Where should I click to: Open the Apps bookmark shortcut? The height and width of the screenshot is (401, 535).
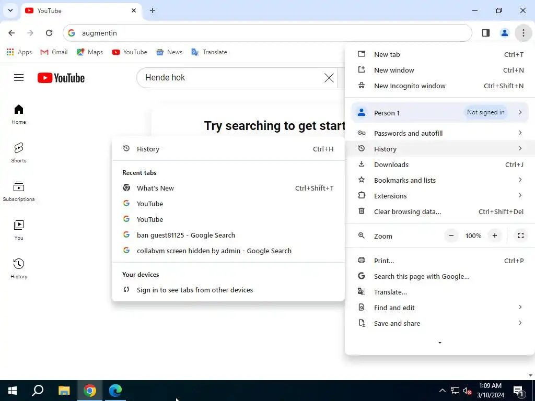pyautogui.click(x=19, y=52)
